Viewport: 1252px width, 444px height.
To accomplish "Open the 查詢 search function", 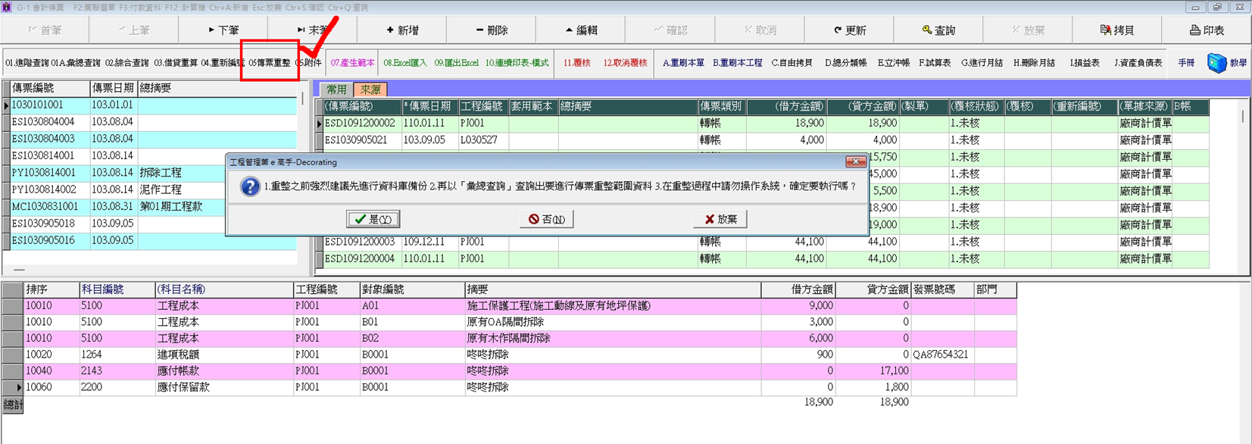I will [938, 30].
